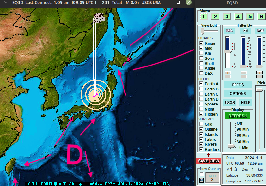Turn on the Solar checkbox
This screenshot has width=266, height=186.
[x=201, y=58]
